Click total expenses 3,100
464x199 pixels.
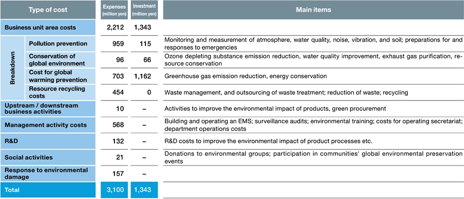115,190
